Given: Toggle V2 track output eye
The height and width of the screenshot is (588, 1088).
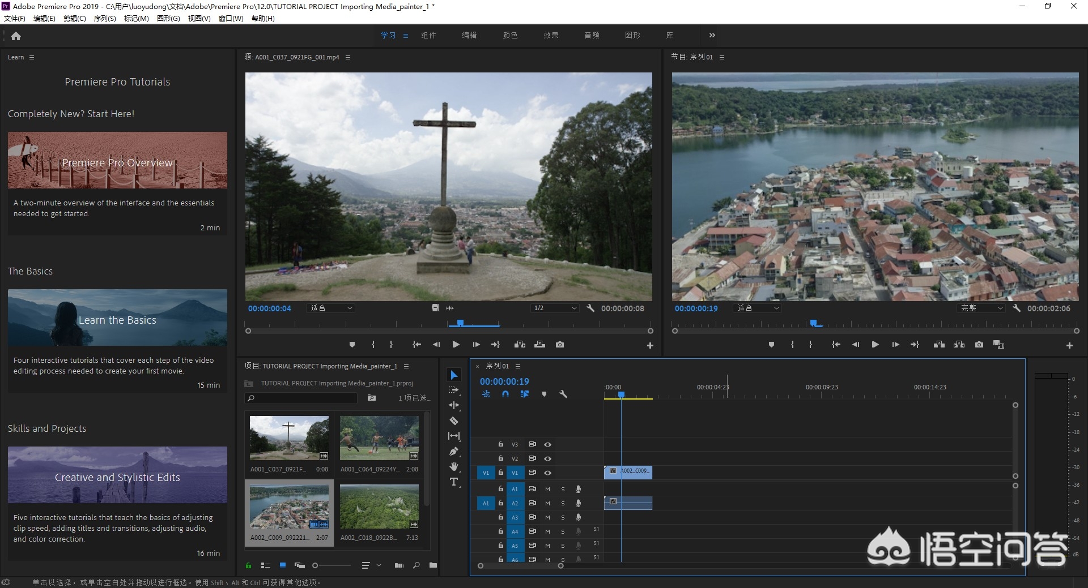Looking at the screenshot, I should (547, 458).
